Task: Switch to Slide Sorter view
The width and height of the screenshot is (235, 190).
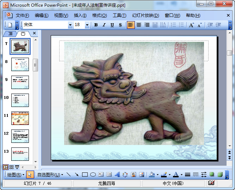Action: (11, 167)
